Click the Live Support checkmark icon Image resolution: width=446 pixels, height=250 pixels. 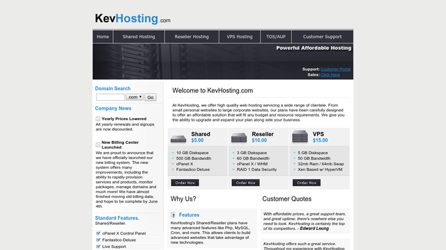click(x=98, y=247)
